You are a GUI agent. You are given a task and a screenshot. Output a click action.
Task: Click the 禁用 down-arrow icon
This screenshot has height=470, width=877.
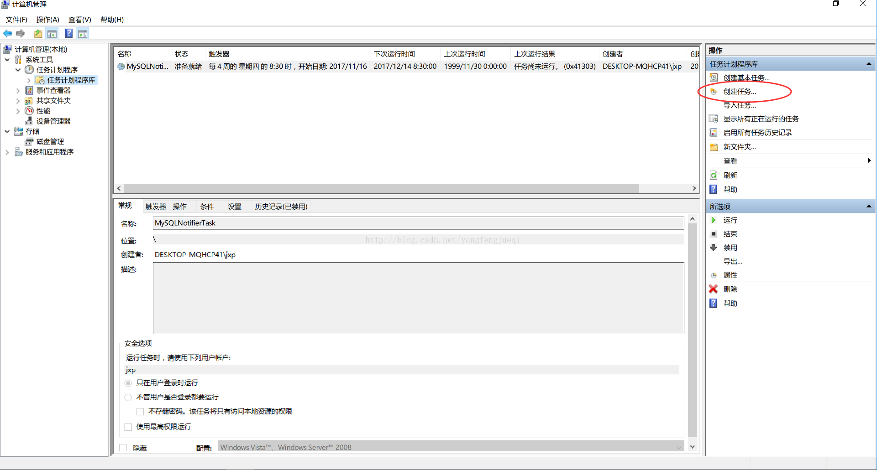click(714, 248)
